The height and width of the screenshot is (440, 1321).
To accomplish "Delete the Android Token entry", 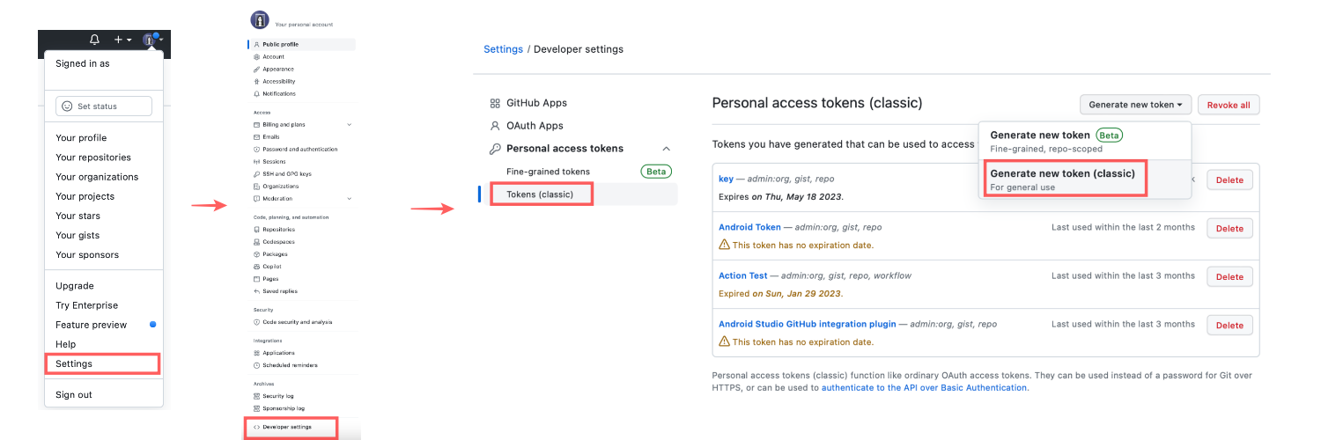I will [x=1229, y=228].
